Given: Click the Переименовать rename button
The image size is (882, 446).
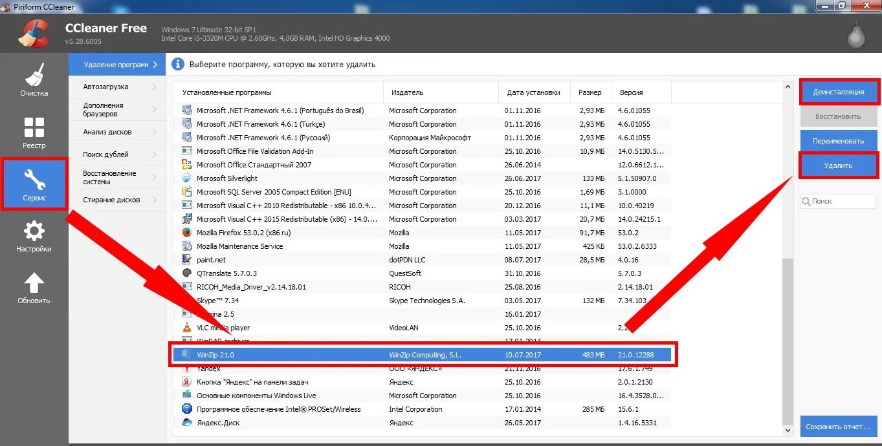Looking at the screenshot, I should click(839, 141).
